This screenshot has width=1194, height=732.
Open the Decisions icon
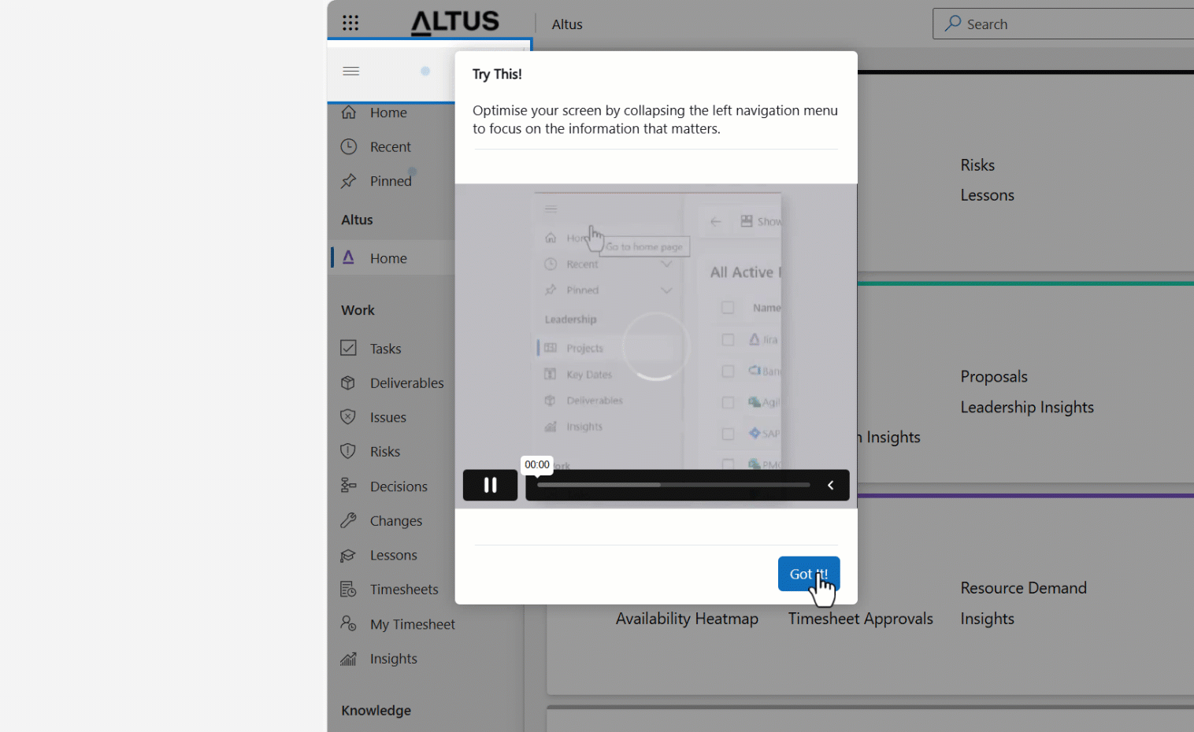[x=349, y=486]
